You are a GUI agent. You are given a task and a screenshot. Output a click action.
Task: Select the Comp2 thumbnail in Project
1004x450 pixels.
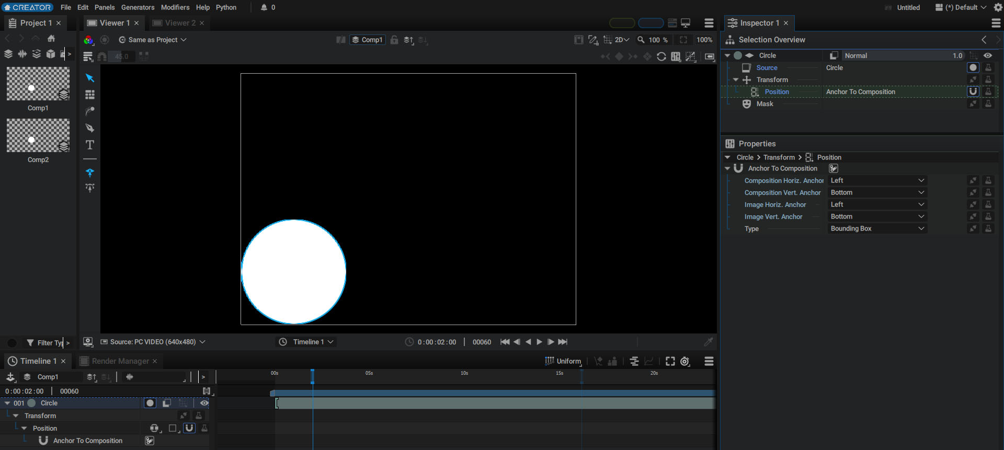tap(38, 135)
